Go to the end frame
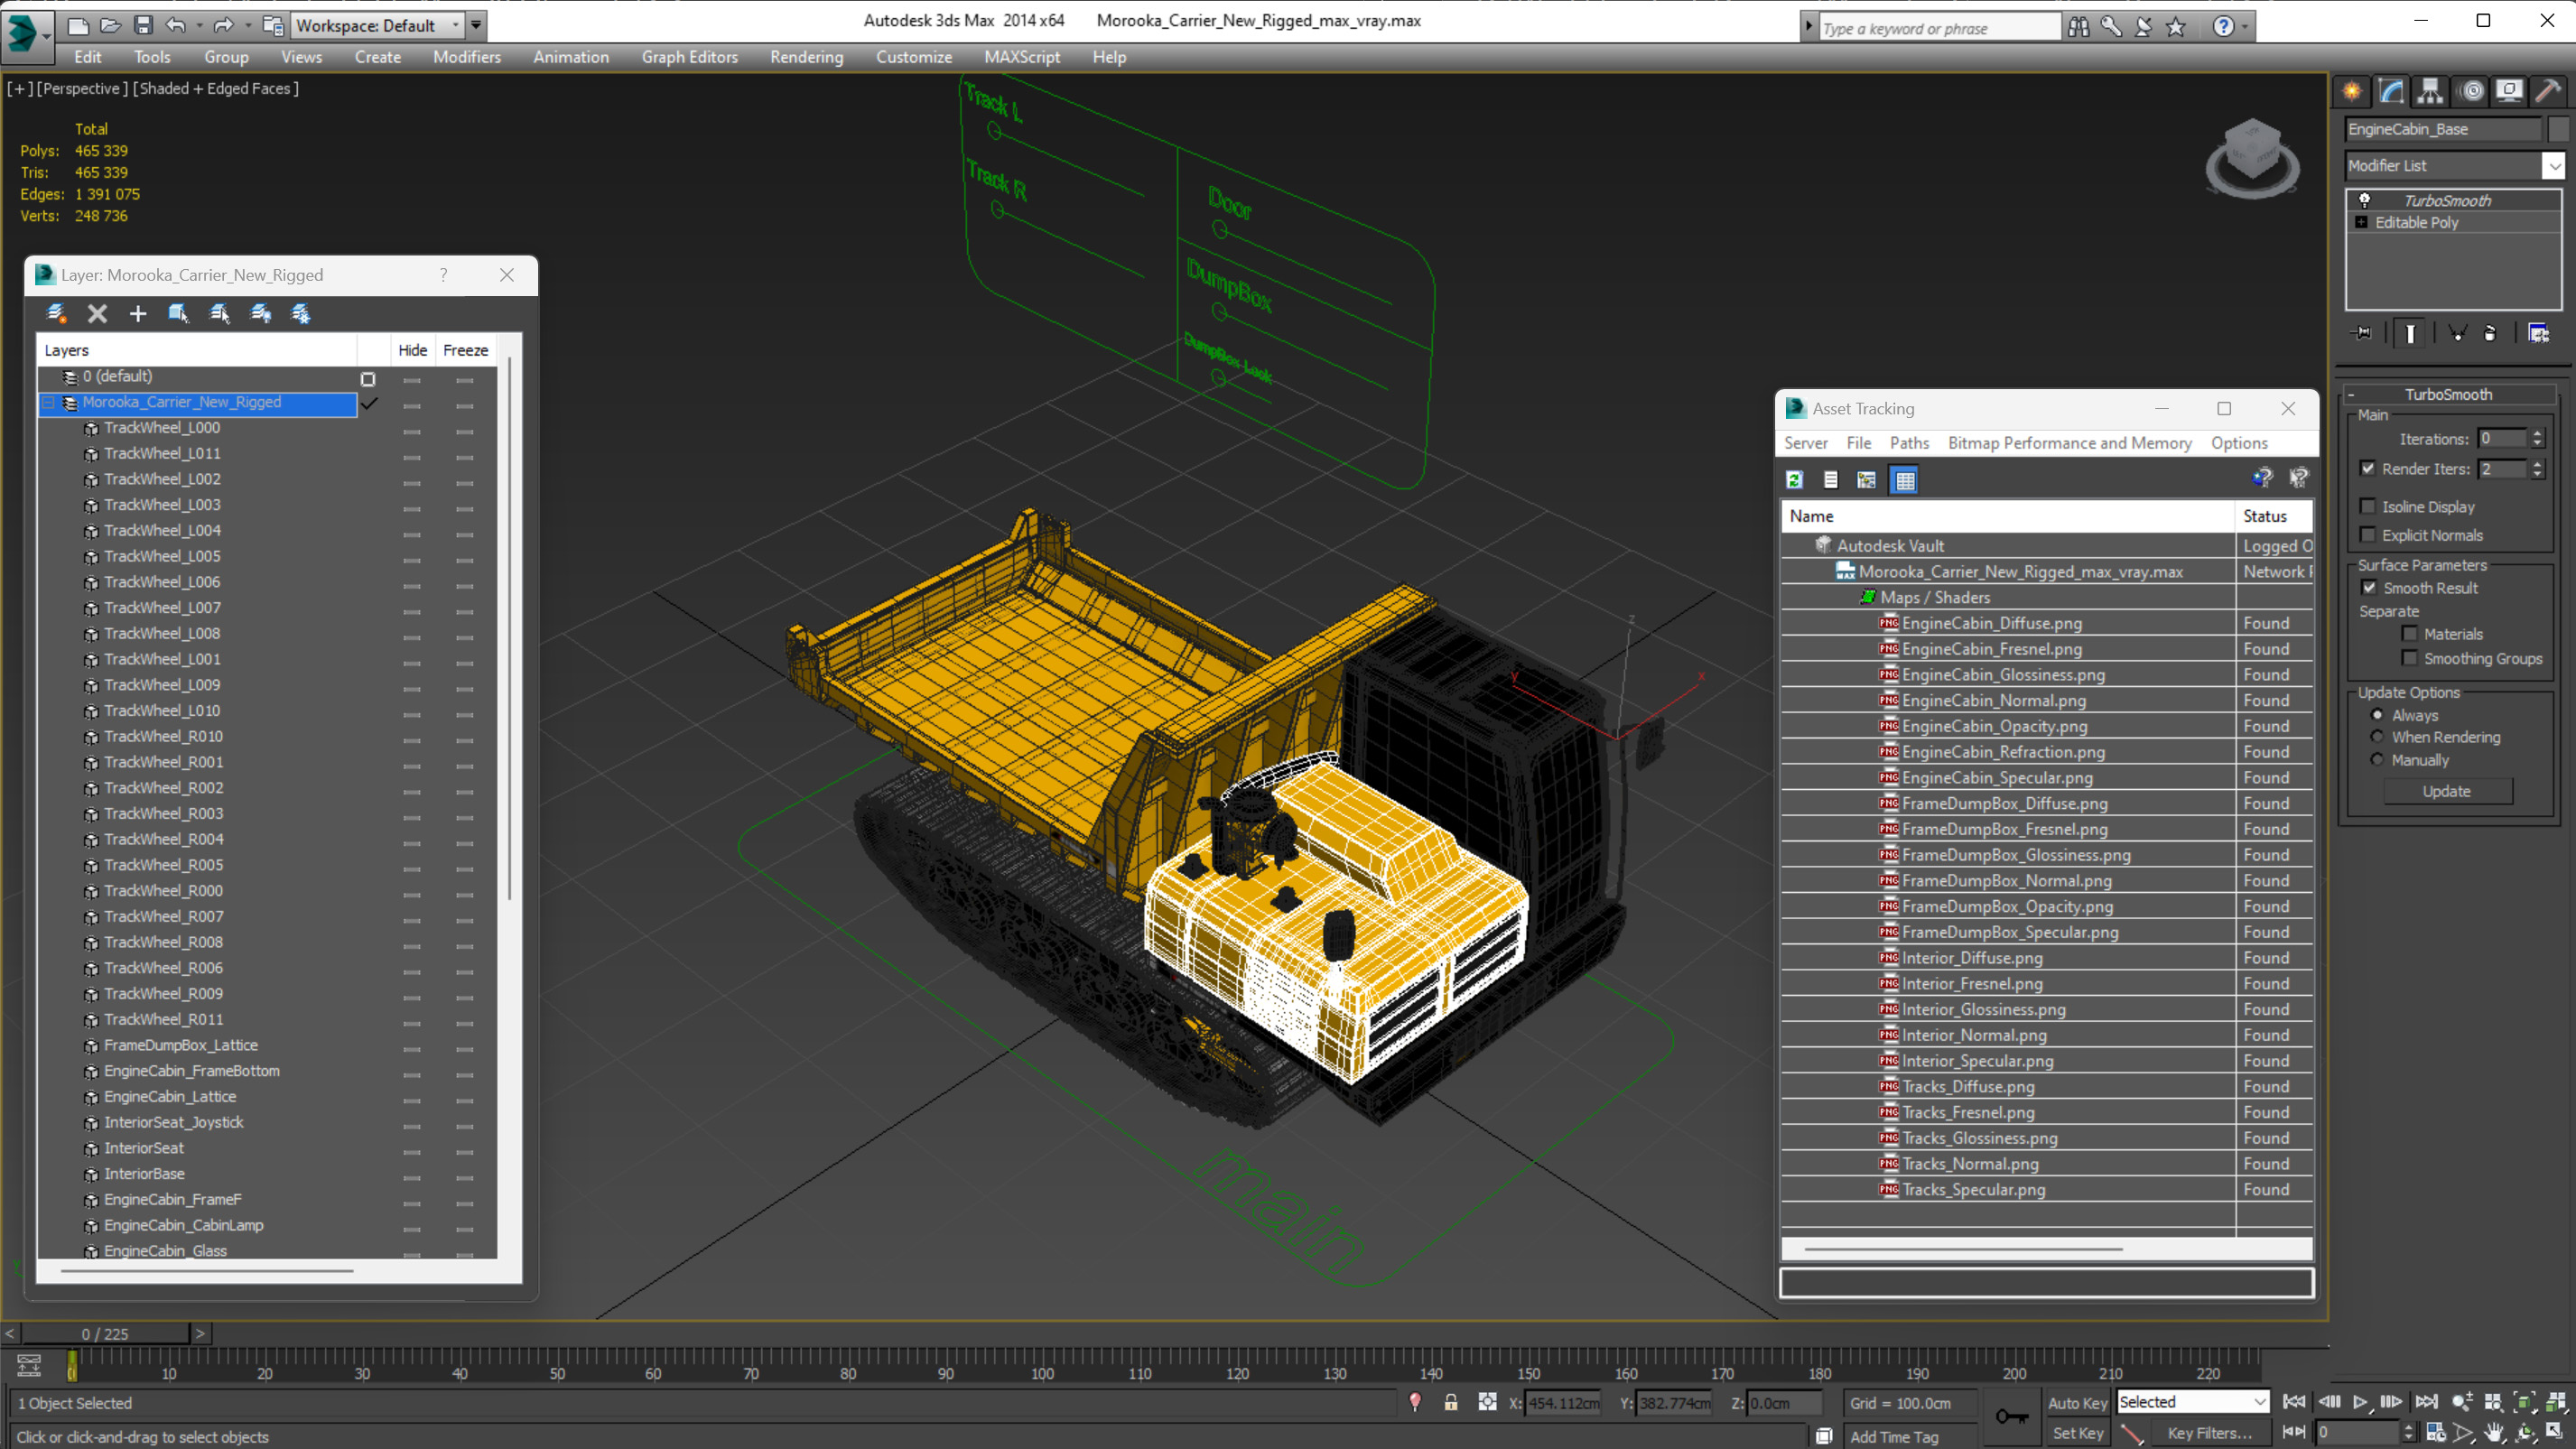The width and height of the screenshot is (2576, 1449). (x=2426, y=1402)
